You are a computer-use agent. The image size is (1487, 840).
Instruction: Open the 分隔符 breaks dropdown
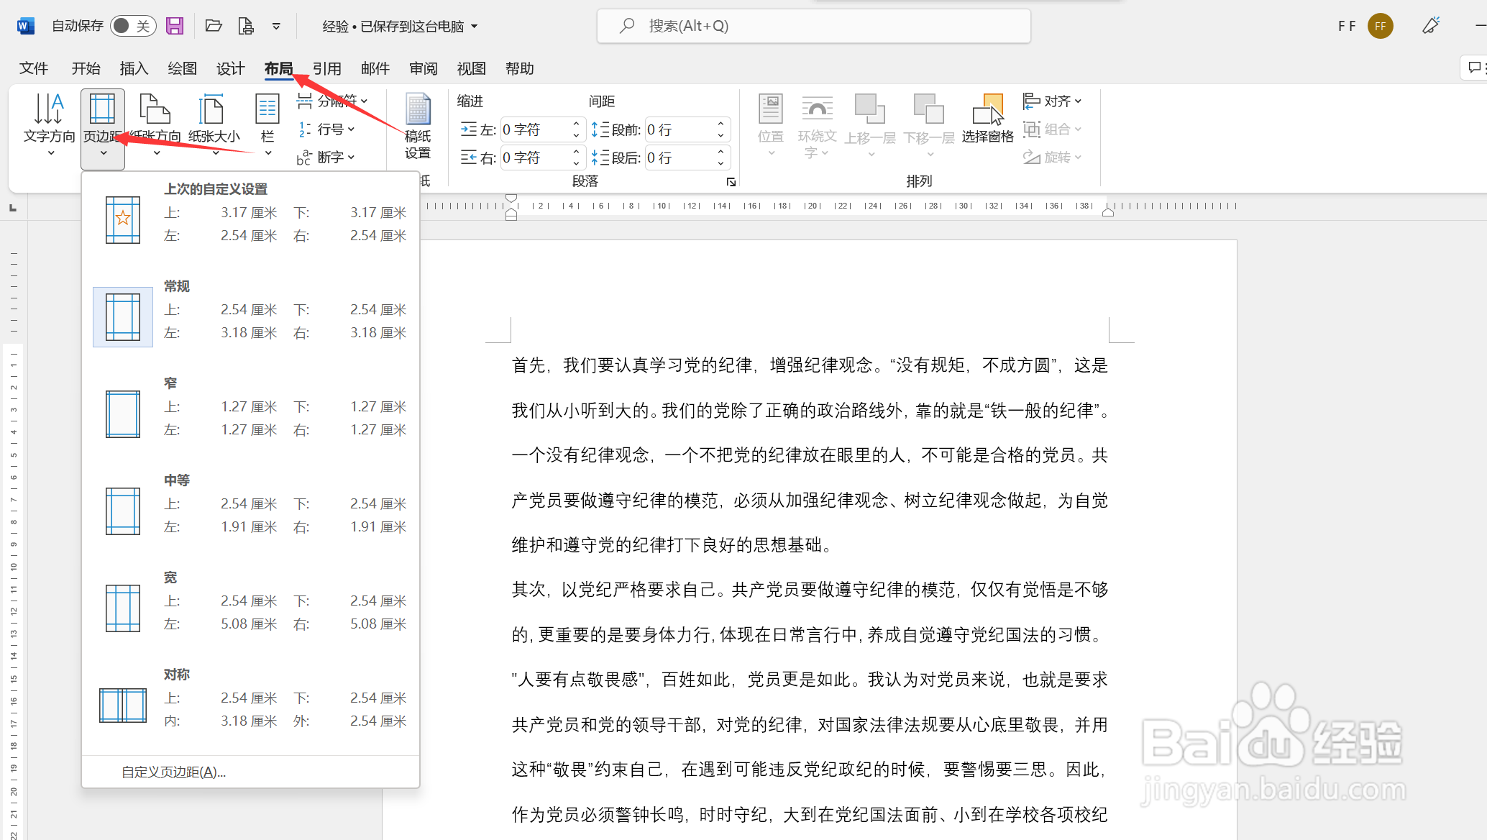click(333, 101)
